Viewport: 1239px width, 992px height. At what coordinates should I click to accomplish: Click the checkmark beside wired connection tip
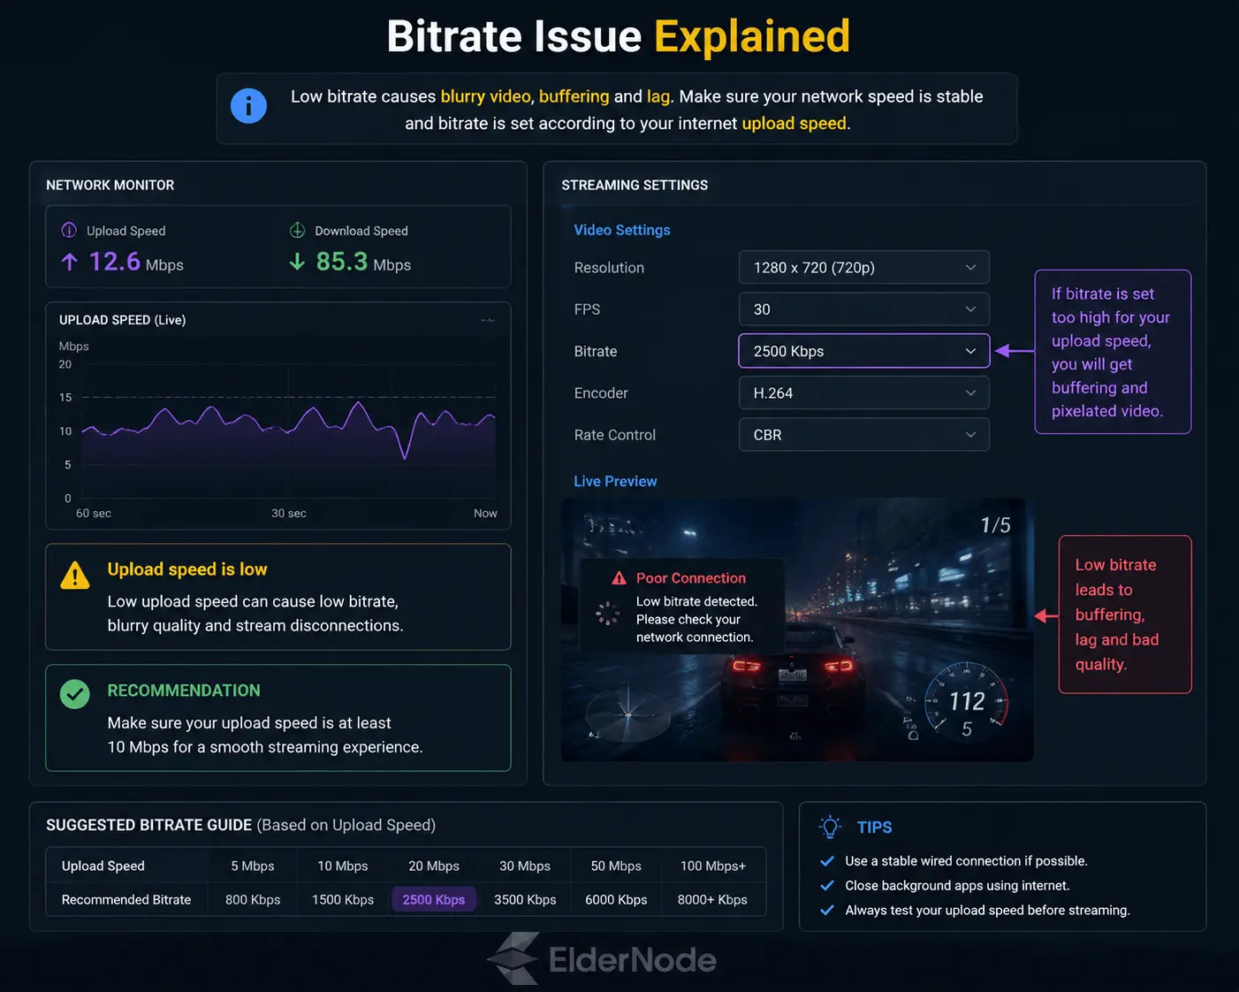click(827, 861)
